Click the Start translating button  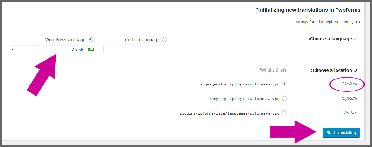pos(341,132)
